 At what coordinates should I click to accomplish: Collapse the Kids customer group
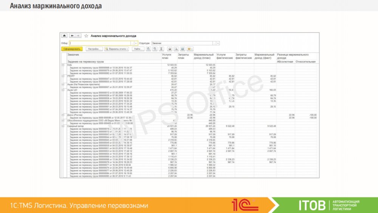(63, 65)
